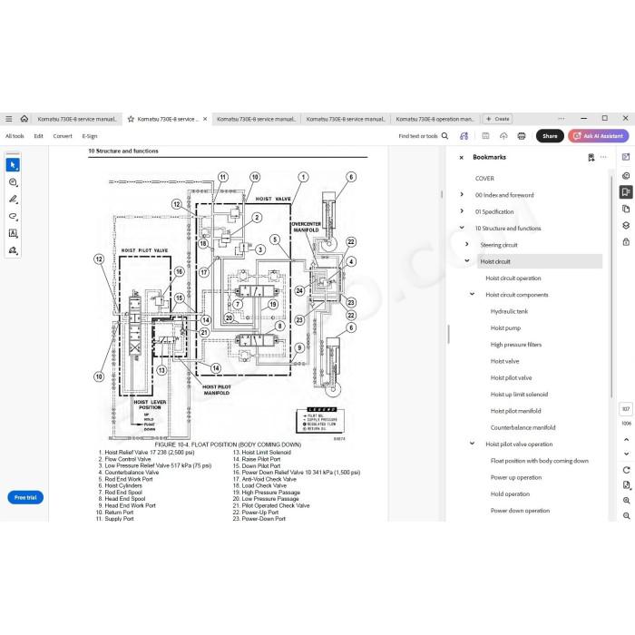This screenshot has width=635, height=635.
Task: Select the freehand draw tool
Action: (x=13, y=216)
